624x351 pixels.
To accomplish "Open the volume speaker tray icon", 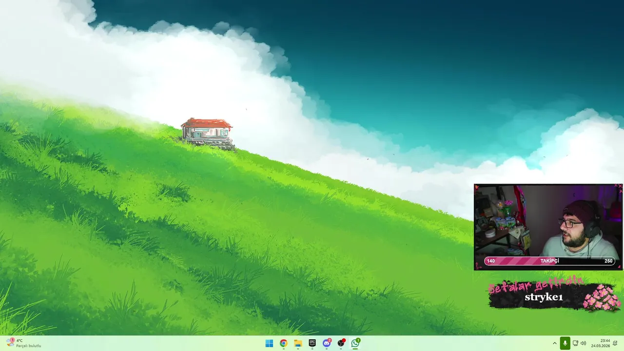I will pyautogui.click(x=583, y=343).
